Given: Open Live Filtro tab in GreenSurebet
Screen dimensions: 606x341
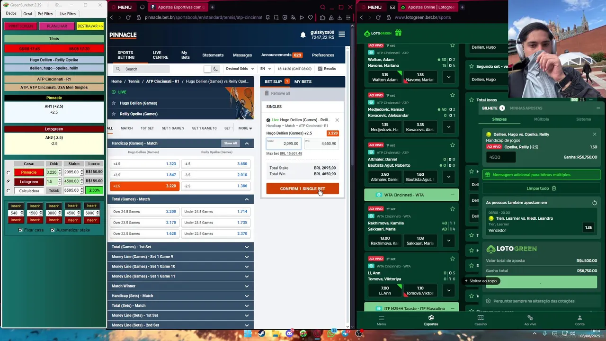Looking at the screenshot, I should [68, 14].
